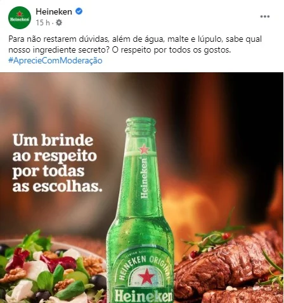Screen dimensions: 284x303
Task: Open the #Apree ComModeração hashtag
Action: [55, 61]
